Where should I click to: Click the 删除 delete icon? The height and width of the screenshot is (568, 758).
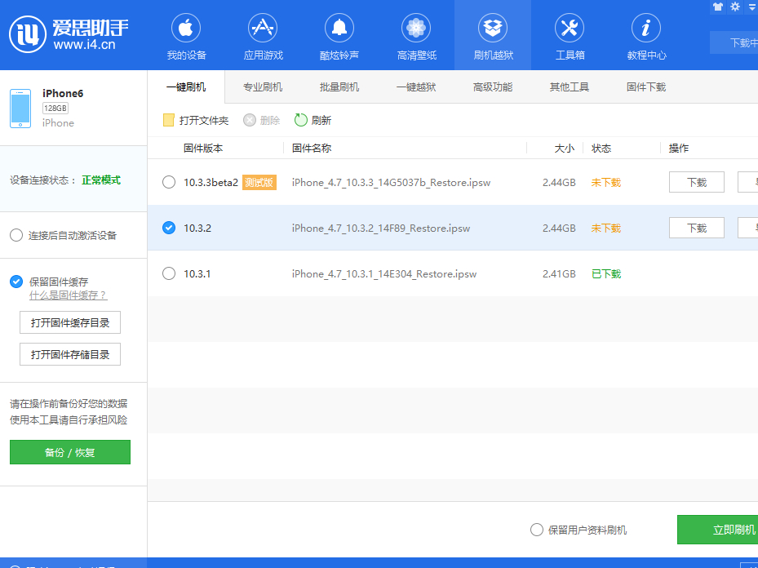[250, 120]
